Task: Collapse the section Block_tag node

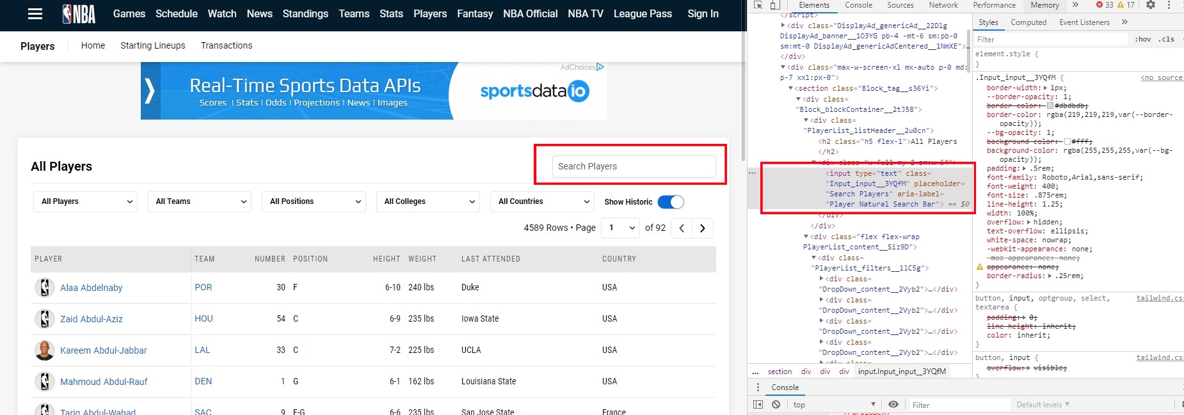Action: pos(790,88)
